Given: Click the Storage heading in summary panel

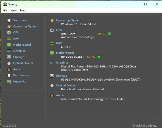Looking at the screenshot, I should pyautogui.click(x=62, y=76).
